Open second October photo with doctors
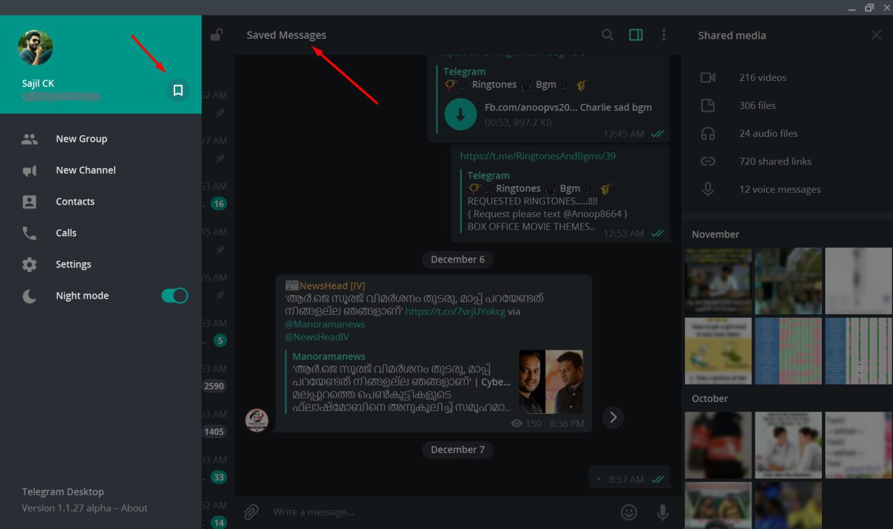This screenshot has width=893, height=529. [x=788, y=445]
